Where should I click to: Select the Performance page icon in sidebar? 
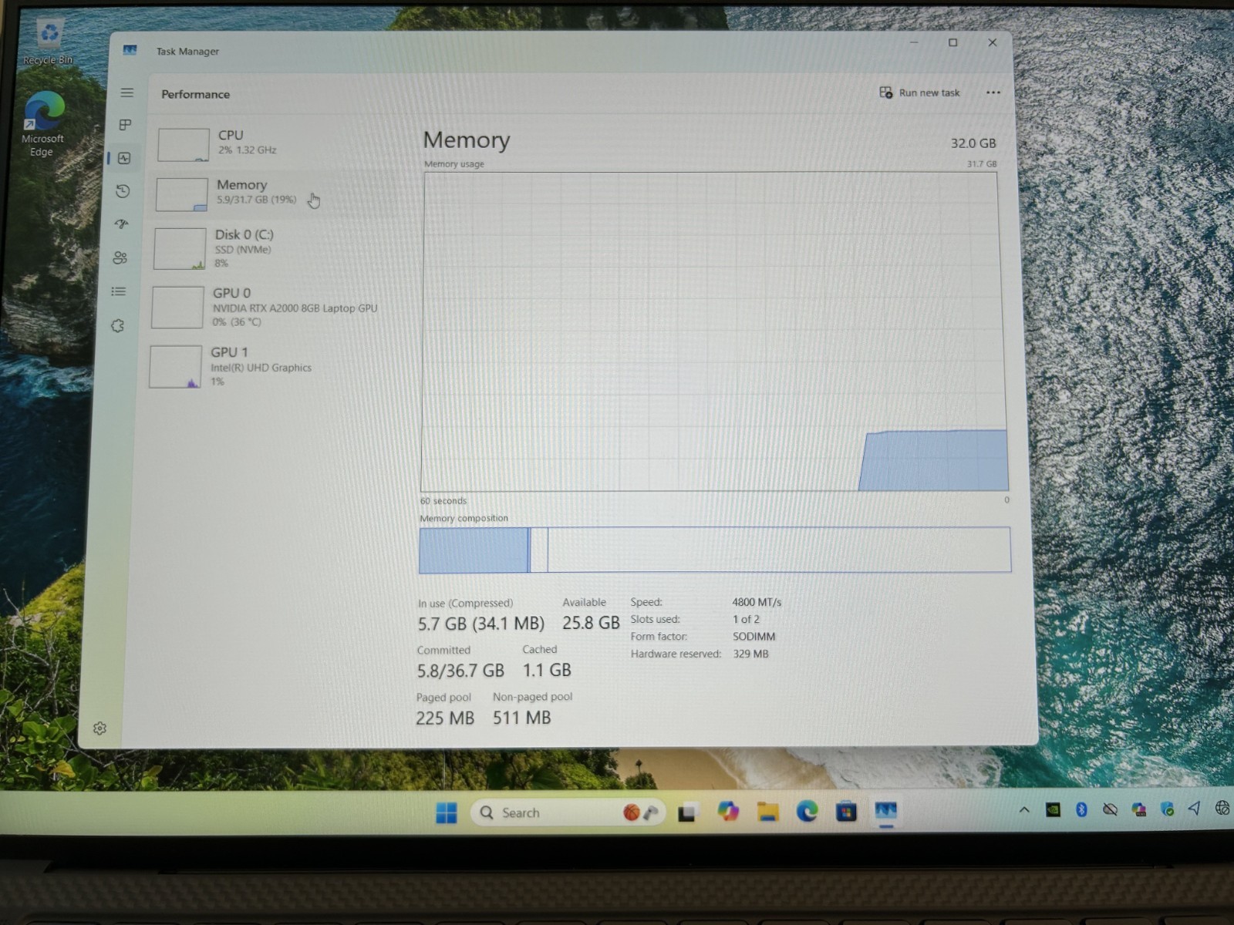tap(124, 158)
